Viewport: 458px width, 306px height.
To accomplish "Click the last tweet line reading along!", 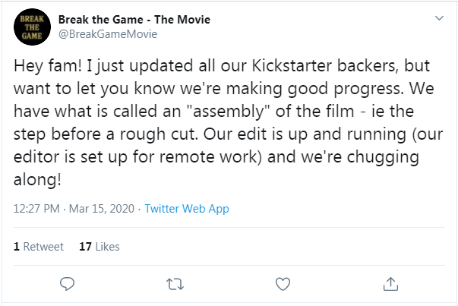I will point(37,179).
